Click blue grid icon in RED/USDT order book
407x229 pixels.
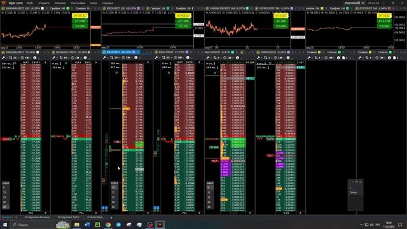156,208
